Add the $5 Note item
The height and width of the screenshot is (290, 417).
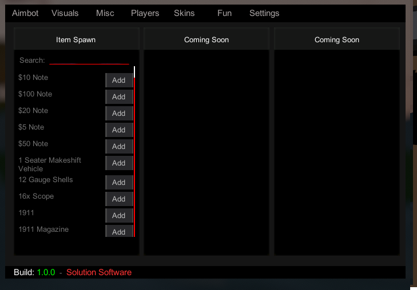(119, 130)
